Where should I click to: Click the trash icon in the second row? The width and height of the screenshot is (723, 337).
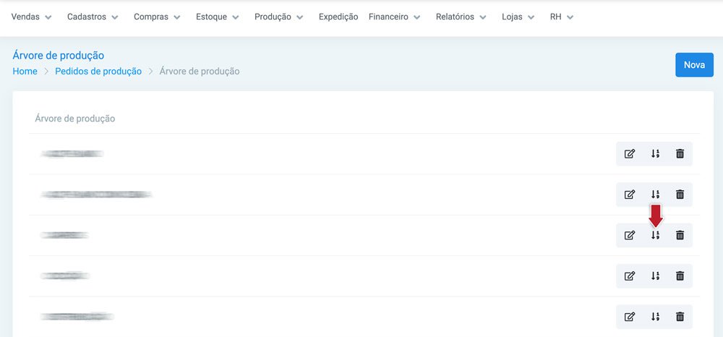pos(680,195)
